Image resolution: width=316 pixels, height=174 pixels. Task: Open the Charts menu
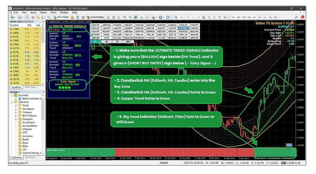43,12
